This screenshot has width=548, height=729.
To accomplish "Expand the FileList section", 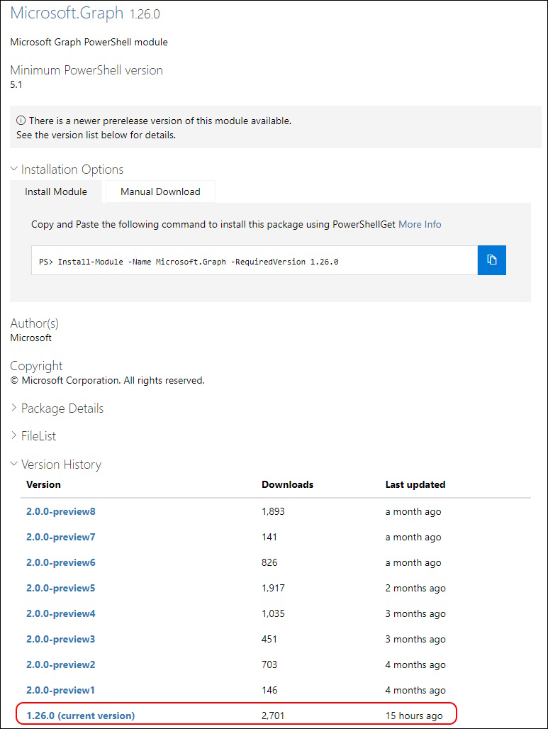I will tap(33, 436).
